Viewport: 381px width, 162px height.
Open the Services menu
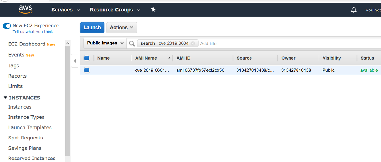[65, 10]
